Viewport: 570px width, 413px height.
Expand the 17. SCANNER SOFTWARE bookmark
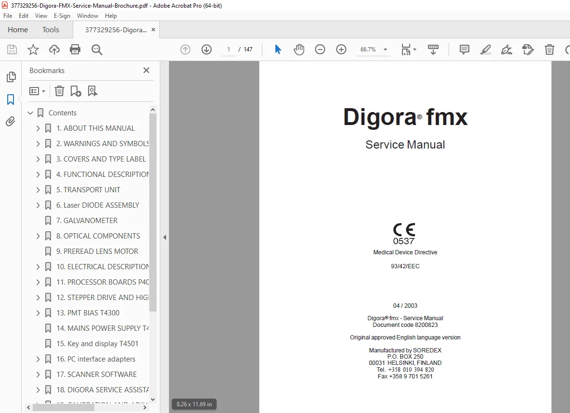pos(38,375)
